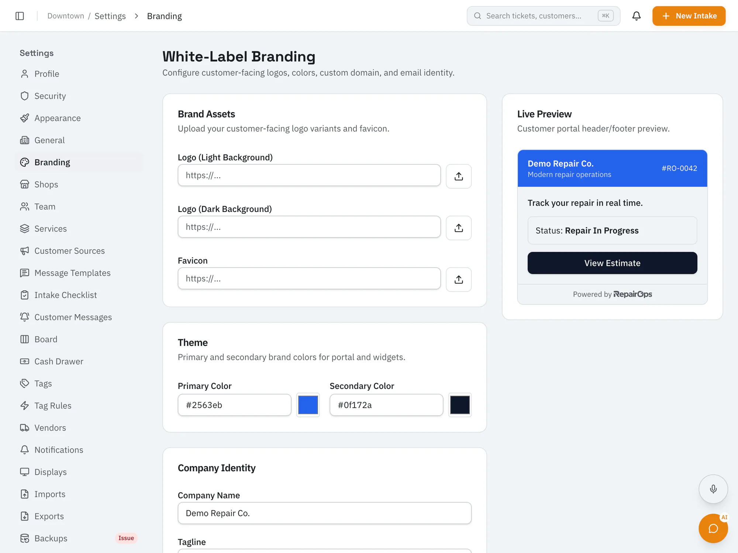The height and width of the screenshot is (553, 738).
Task: Click 'Demo Repair Co.' preview header title
Action: [x=561, y=164]
